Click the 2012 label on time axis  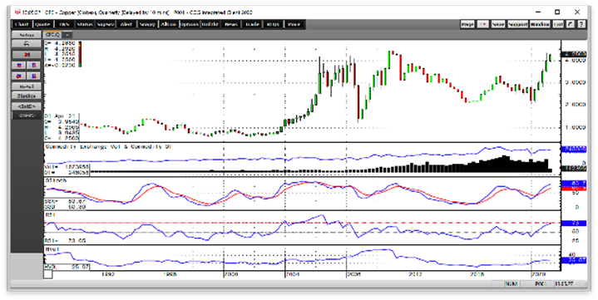pos(414,274)
